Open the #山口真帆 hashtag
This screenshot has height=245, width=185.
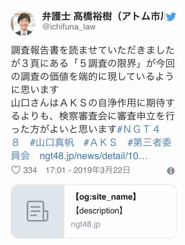pos(52,142)
